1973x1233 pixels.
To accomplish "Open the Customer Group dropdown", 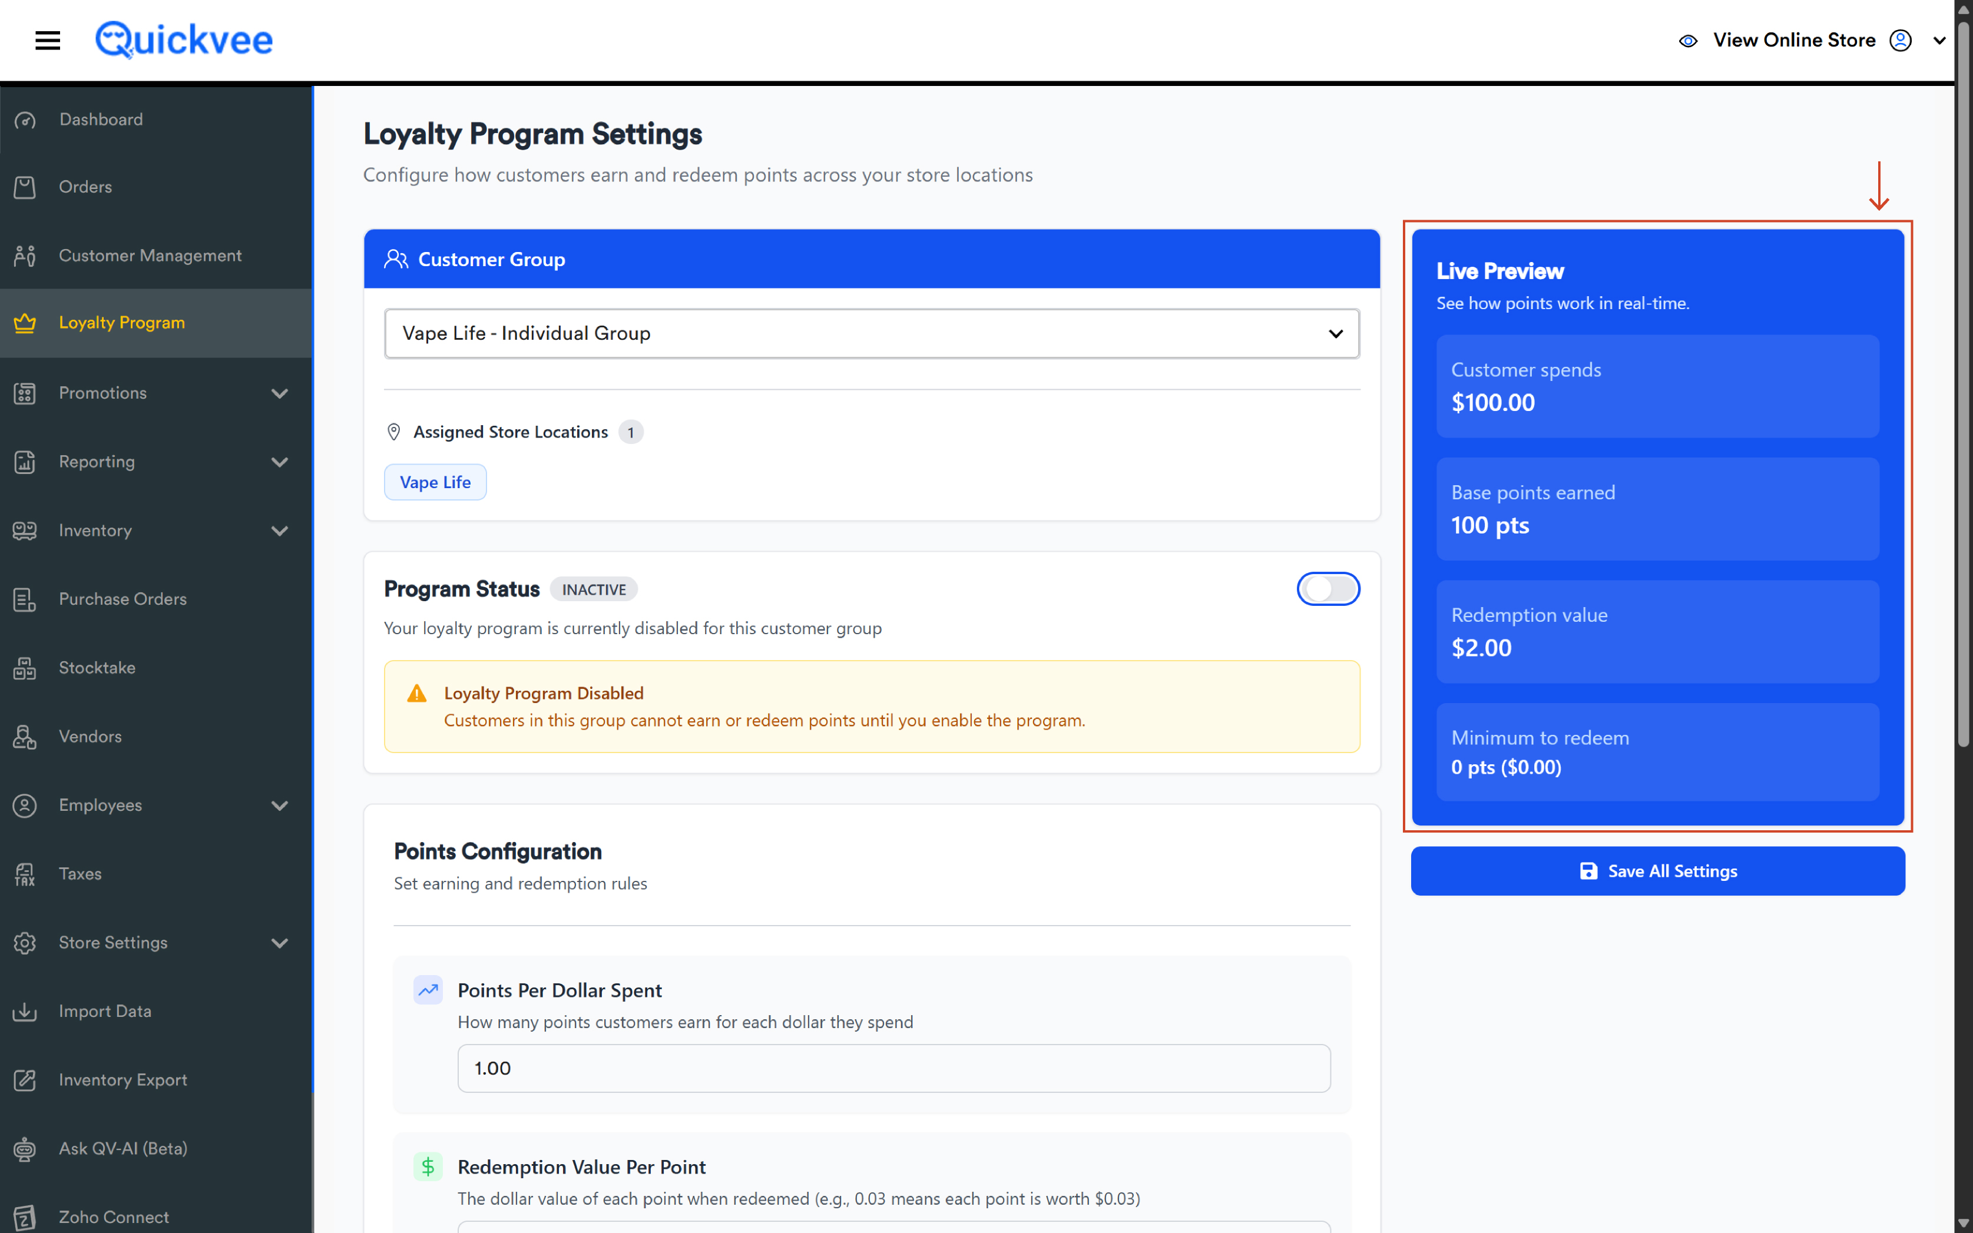I will click(872, 333).
